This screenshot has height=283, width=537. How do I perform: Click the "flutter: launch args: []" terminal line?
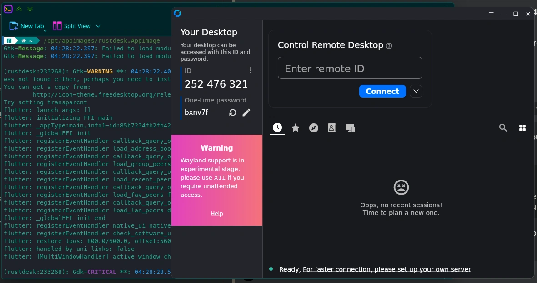(47, 110)
